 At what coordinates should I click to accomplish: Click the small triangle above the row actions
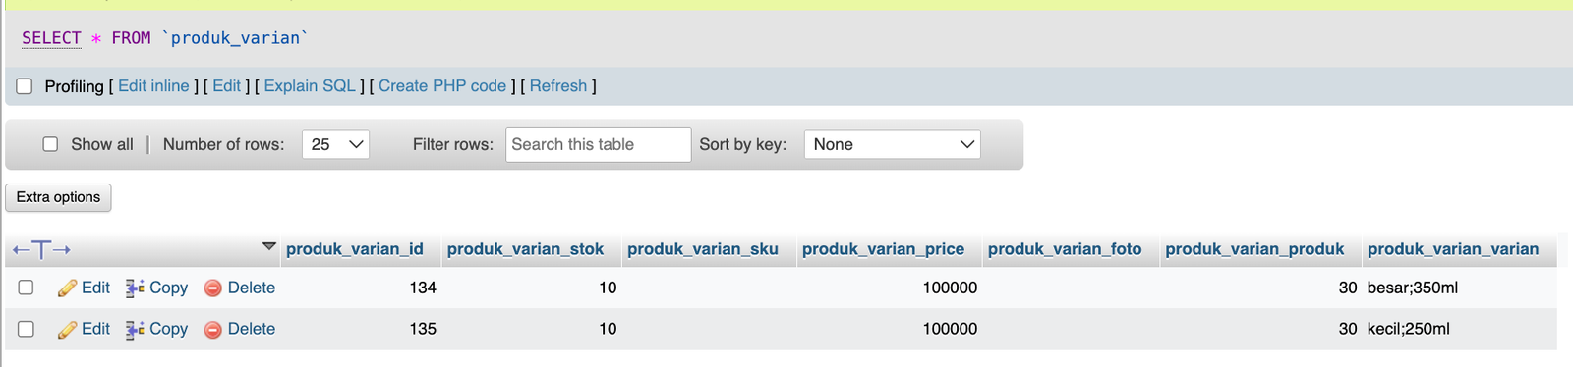pyautogui.click(x=269, y=246)
